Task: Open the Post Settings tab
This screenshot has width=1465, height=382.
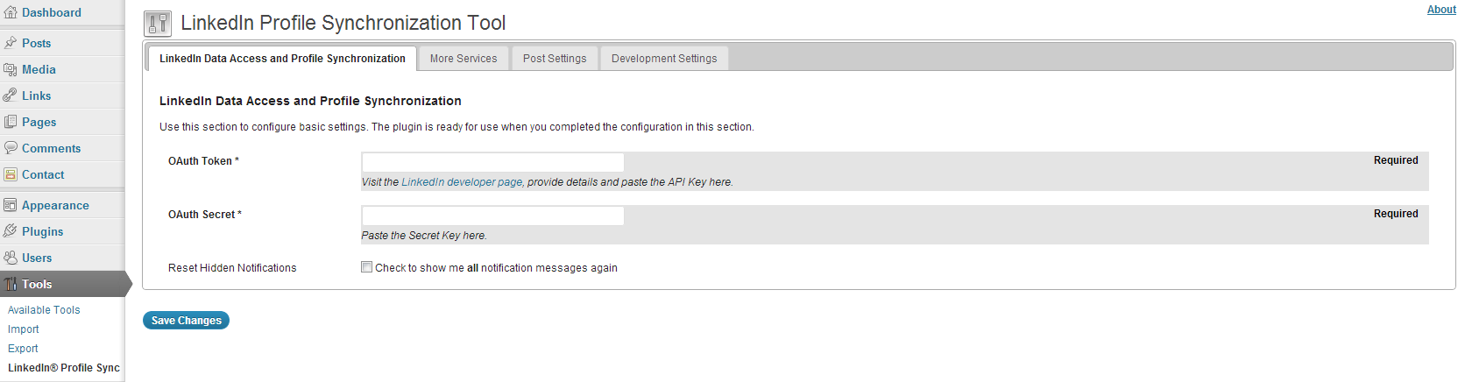Action: click(x=555, y=59)
